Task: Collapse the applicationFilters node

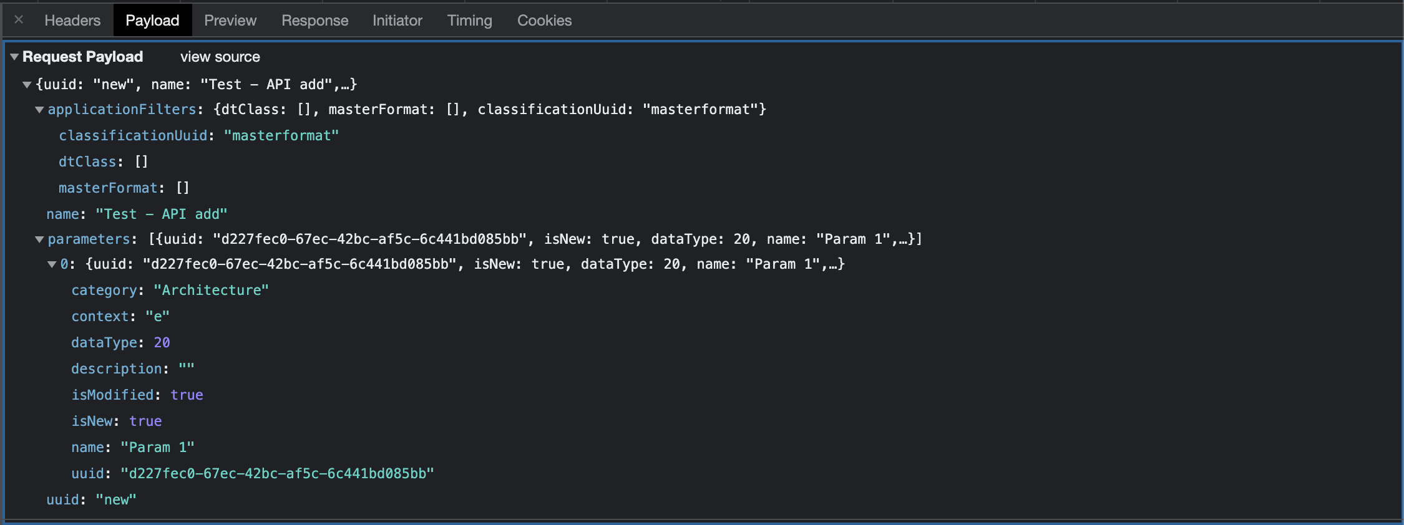Action: (x=39, y=110)
